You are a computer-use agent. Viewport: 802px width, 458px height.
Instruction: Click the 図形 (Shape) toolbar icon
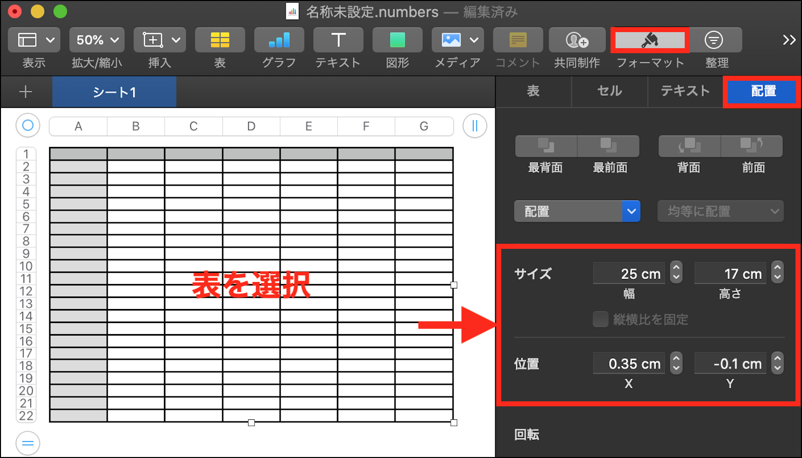[397, 40]
